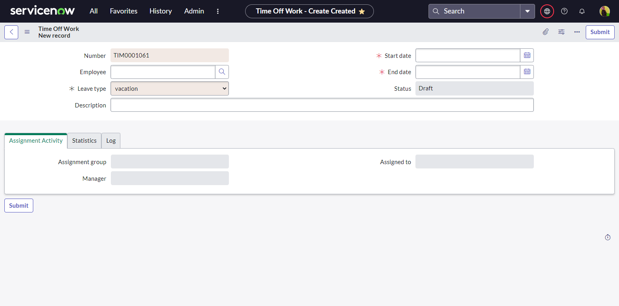Screen dimensions: 619x306
Task: Show notifications bell
Action: [x=582, y=11]
